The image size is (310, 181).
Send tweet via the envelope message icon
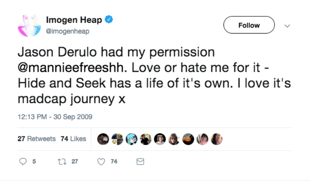click(x=140, y=162)
